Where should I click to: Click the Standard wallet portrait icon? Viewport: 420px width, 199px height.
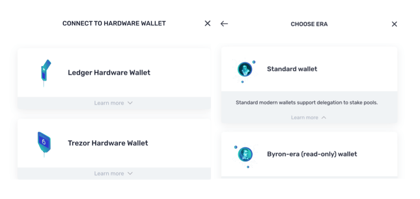tap(245, 69)
